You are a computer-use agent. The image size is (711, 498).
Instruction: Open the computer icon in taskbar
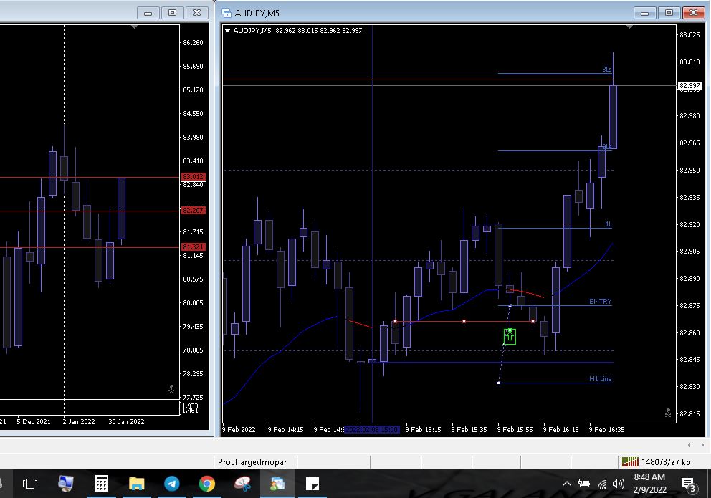[x=66, y=484]
